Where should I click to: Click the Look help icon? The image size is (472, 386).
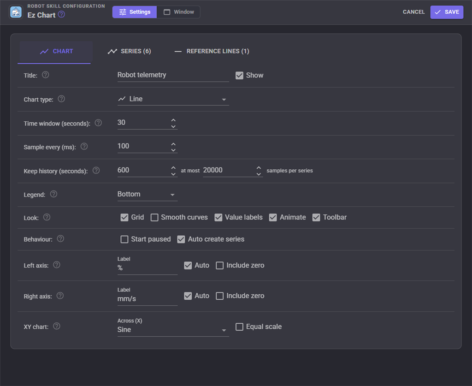[x=47, y=217]
